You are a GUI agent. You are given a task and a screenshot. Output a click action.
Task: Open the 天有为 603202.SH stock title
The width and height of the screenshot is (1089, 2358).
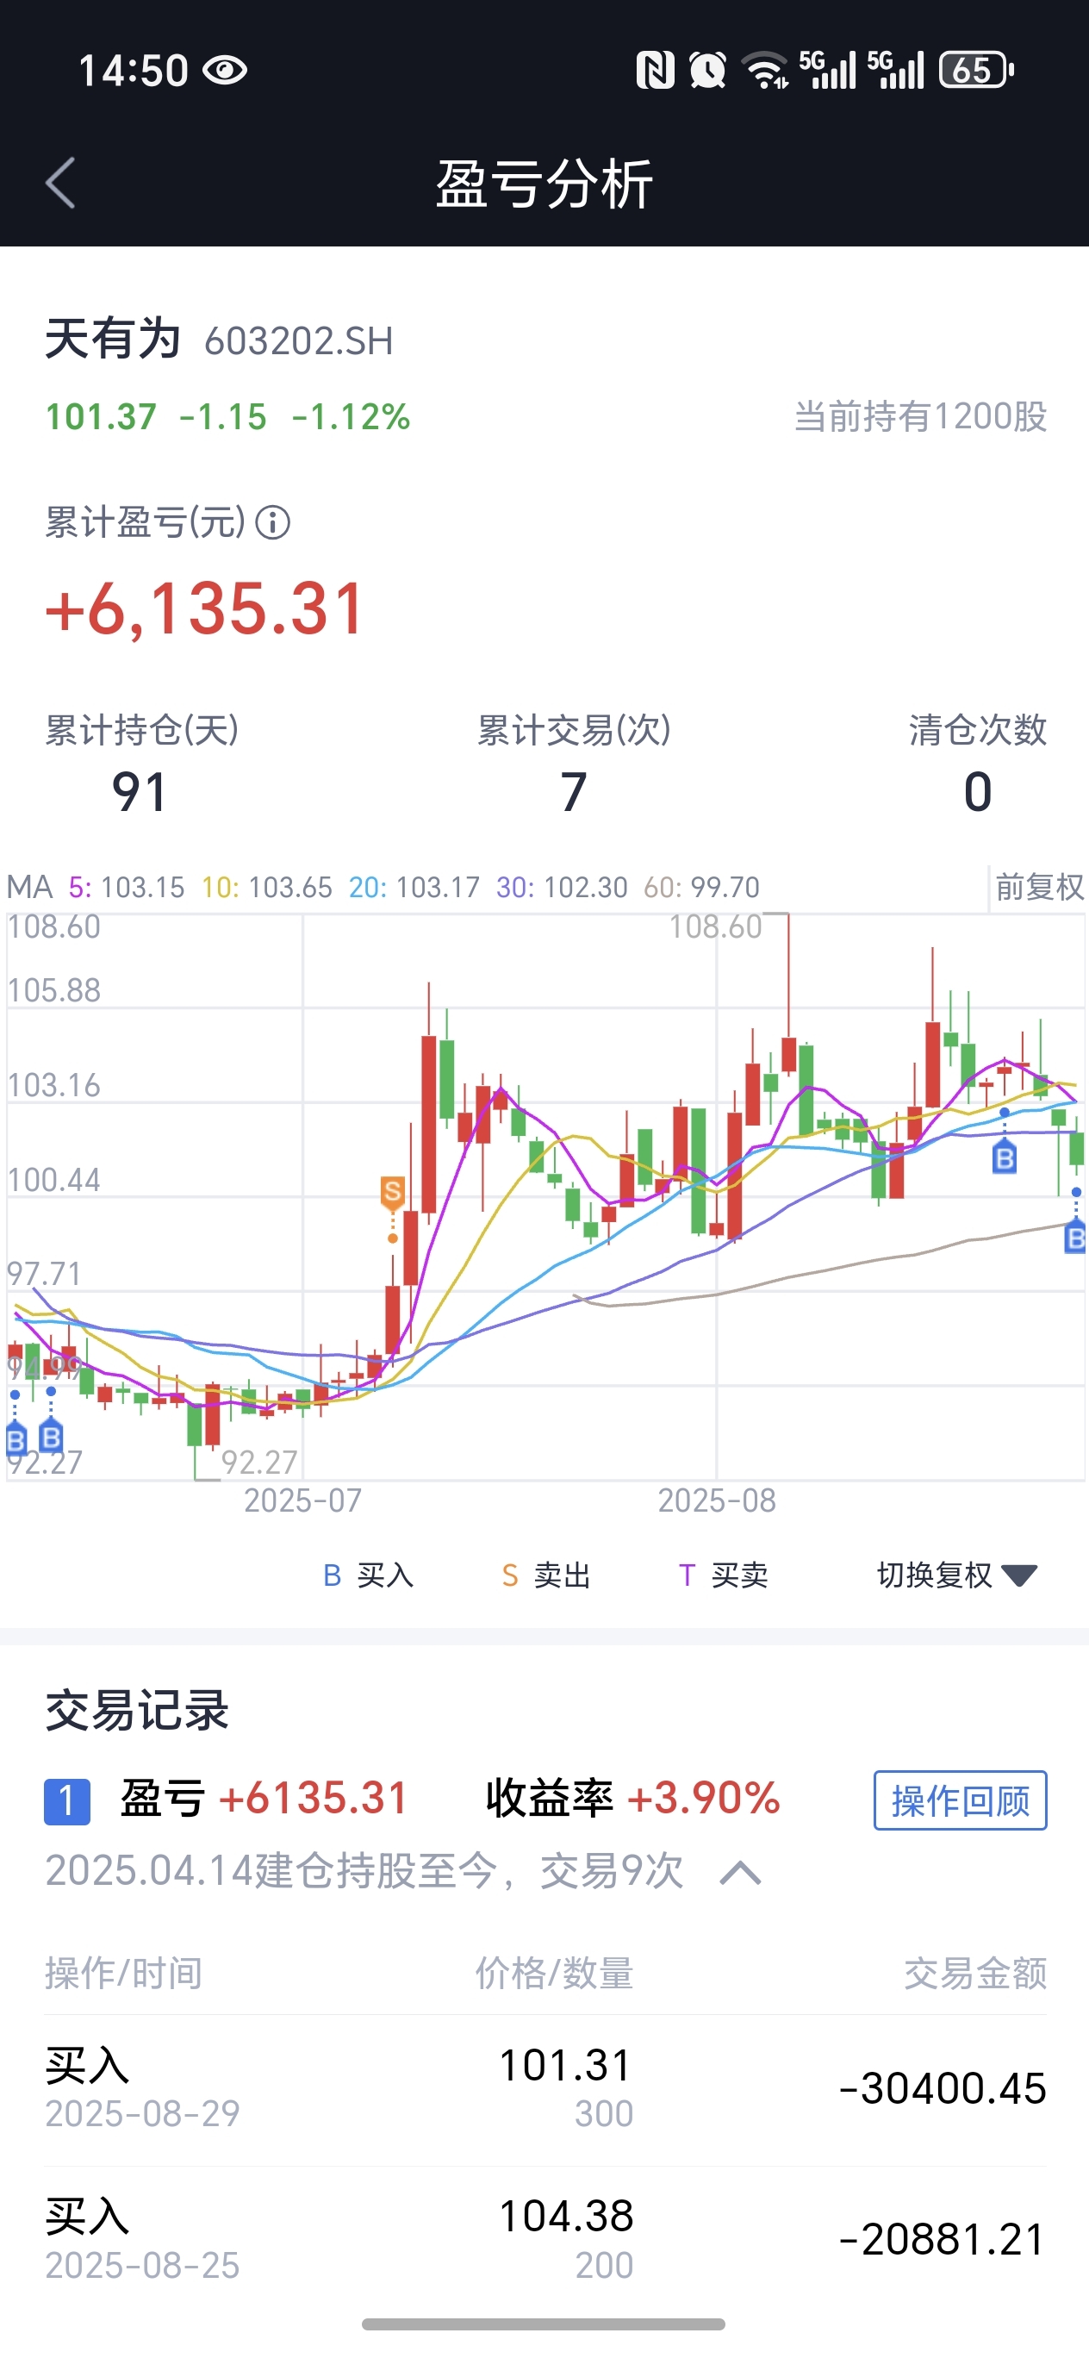[x=220, y=340]
